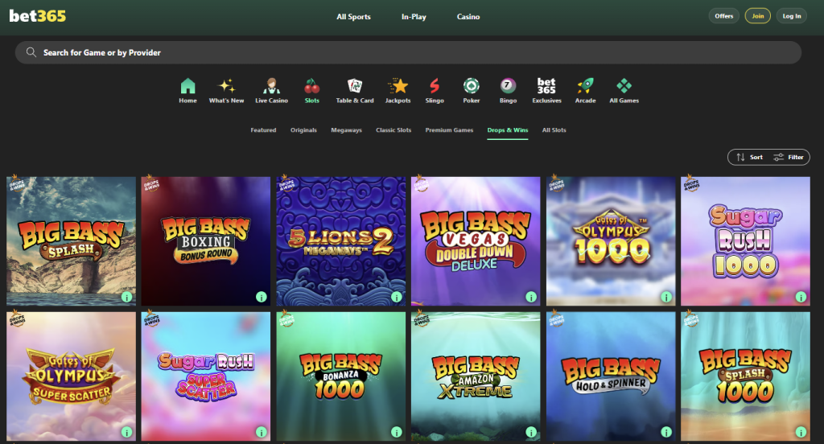The image size is (824, 444).
Task: Launch Big Bass Splash game tile
Action: (x=71, y=240)
